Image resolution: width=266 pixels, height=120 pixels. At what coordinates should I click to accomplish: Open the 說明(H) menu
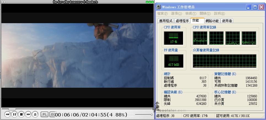(x=219, y=14)
